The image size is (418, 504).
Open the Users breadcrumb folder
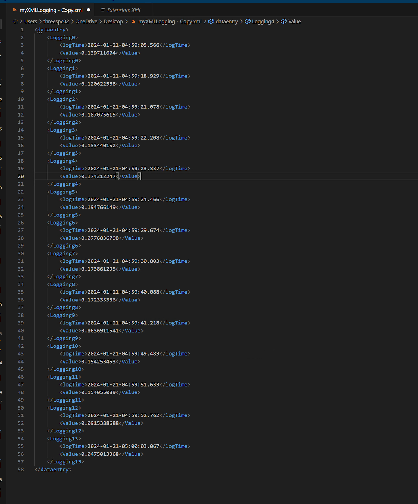pos(31,21)
